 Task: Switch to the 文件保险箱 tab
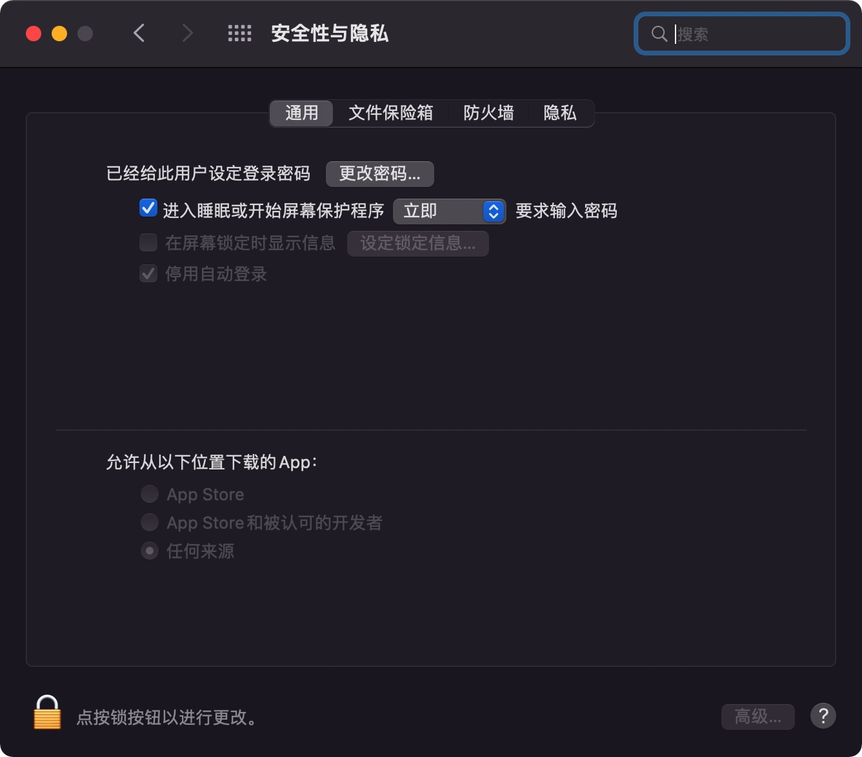pos(390,113)
